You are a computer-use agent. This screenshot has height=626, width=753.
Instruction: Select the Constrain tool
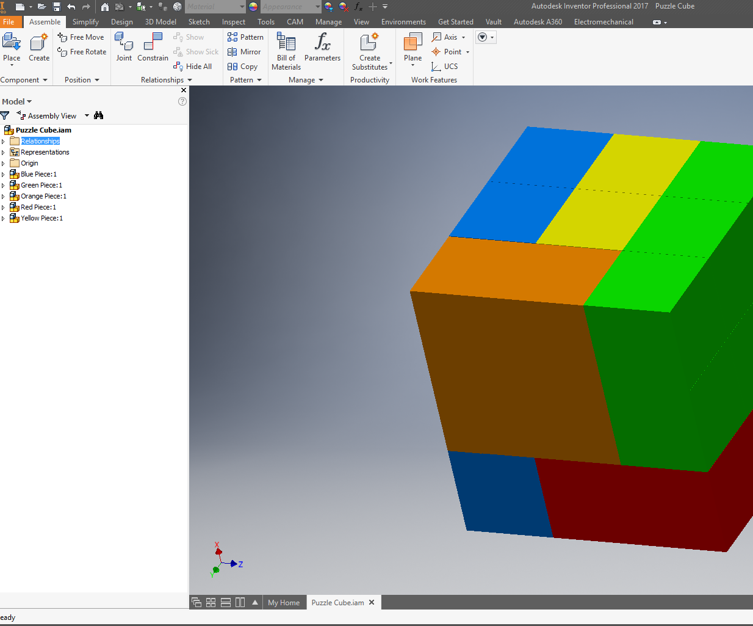tap(153, 48)
